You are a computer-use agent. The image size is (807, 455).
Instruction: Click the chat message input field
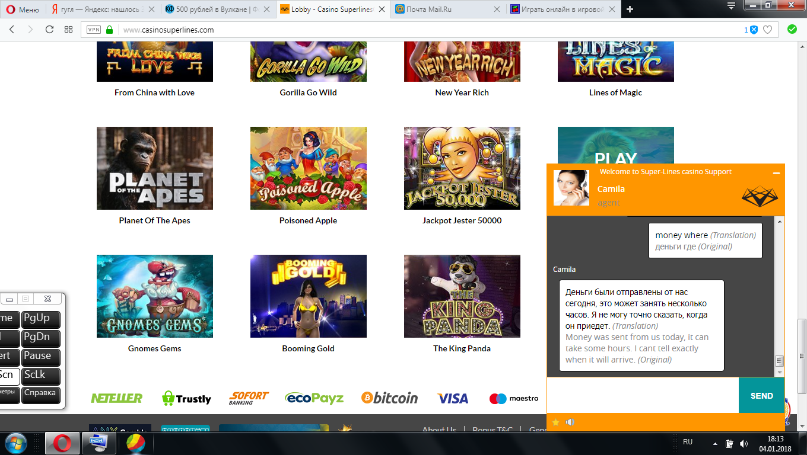point(643,395)
